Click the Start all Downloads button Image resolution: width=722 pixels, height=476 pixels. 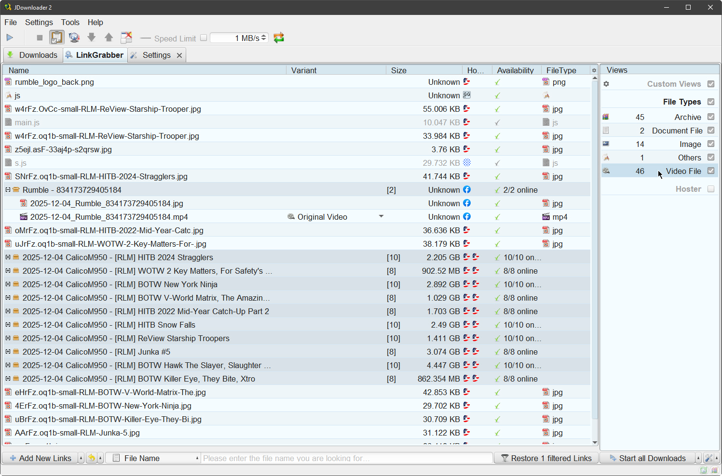tap(647, 458)
